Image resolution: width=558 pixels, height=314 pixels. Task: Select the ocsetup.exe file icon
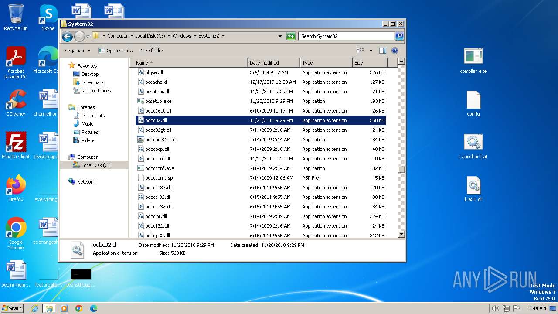pyautogui.click(x=141, y=101)
